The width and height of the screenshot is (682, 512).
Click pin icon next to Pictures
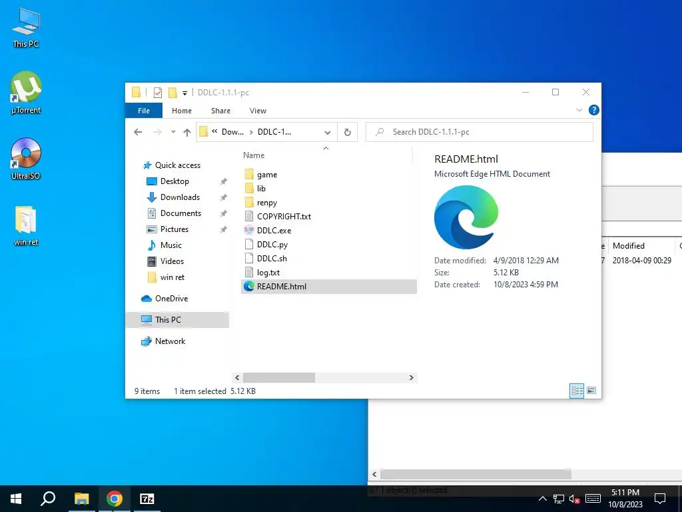click(x=223, y=229)
